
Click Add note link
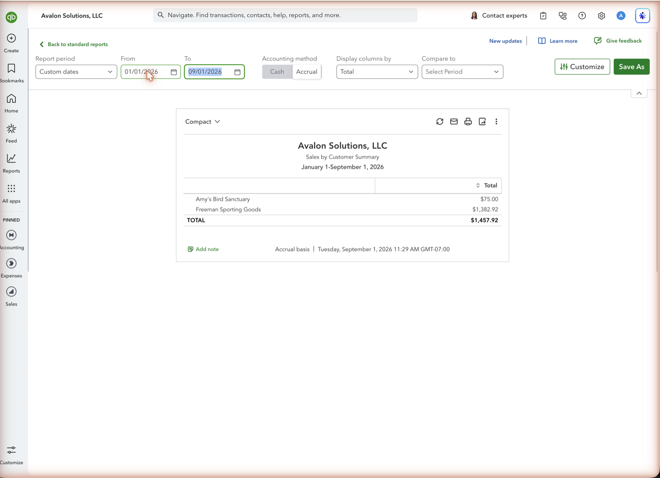(203, 249)
